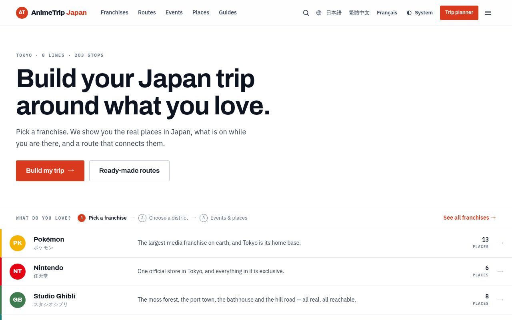Open the Franchises menu
The image size is (512, 320).
(114, 12)
